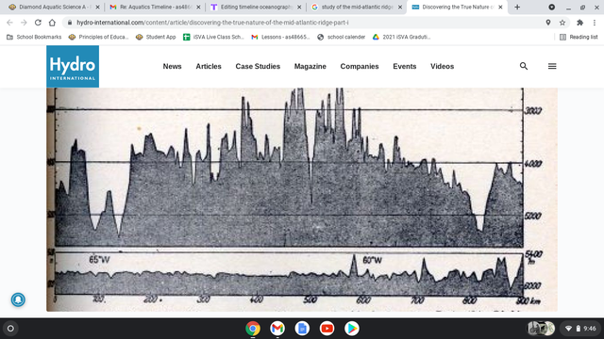This screenshot has height=339, width=604.
Task: Click the account avatar in shelf
Action: click(x=541, y=329)
